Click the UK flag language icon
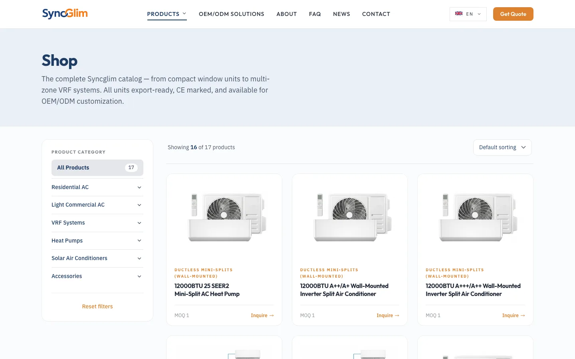Screen dimensions: 575x359 [x=459, y=14]
